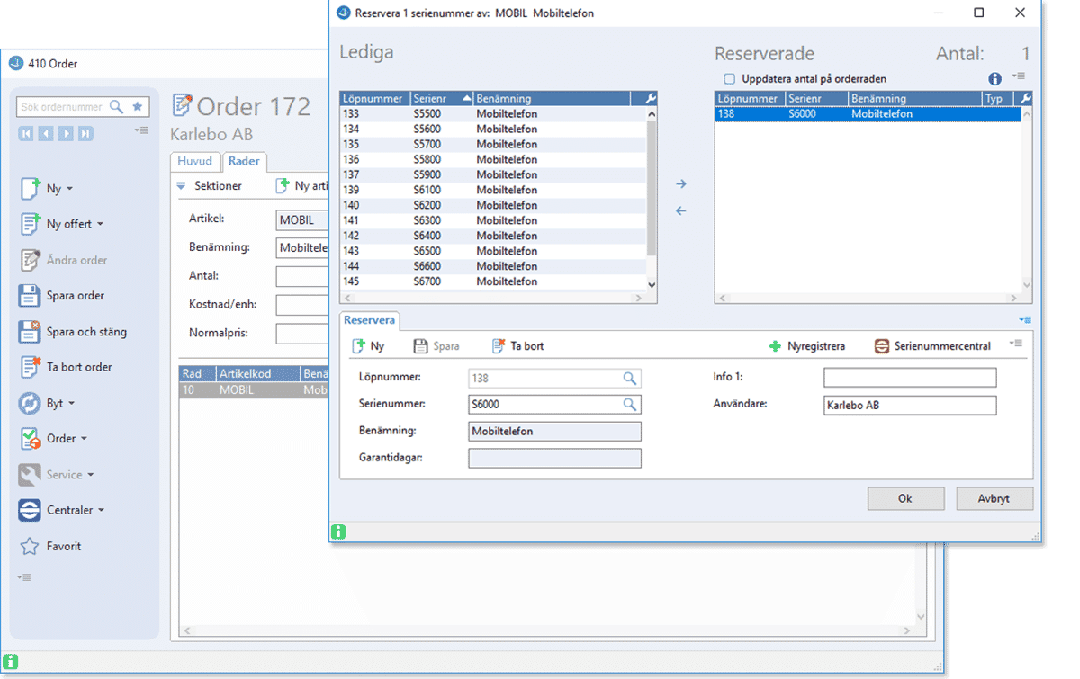Click the search magnifier in order number box

click(116, 107)
